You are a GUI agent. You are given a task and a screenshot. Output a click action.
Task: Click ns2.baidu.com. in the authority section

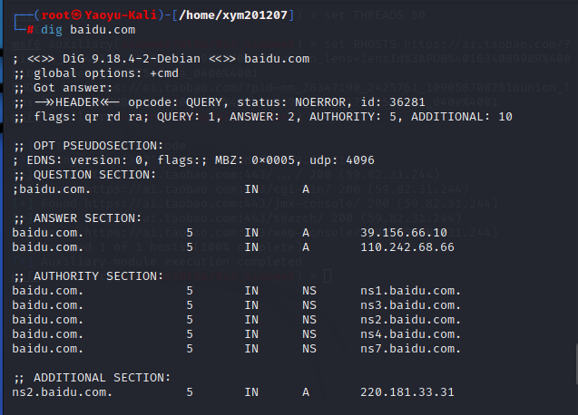pos(411,320)
